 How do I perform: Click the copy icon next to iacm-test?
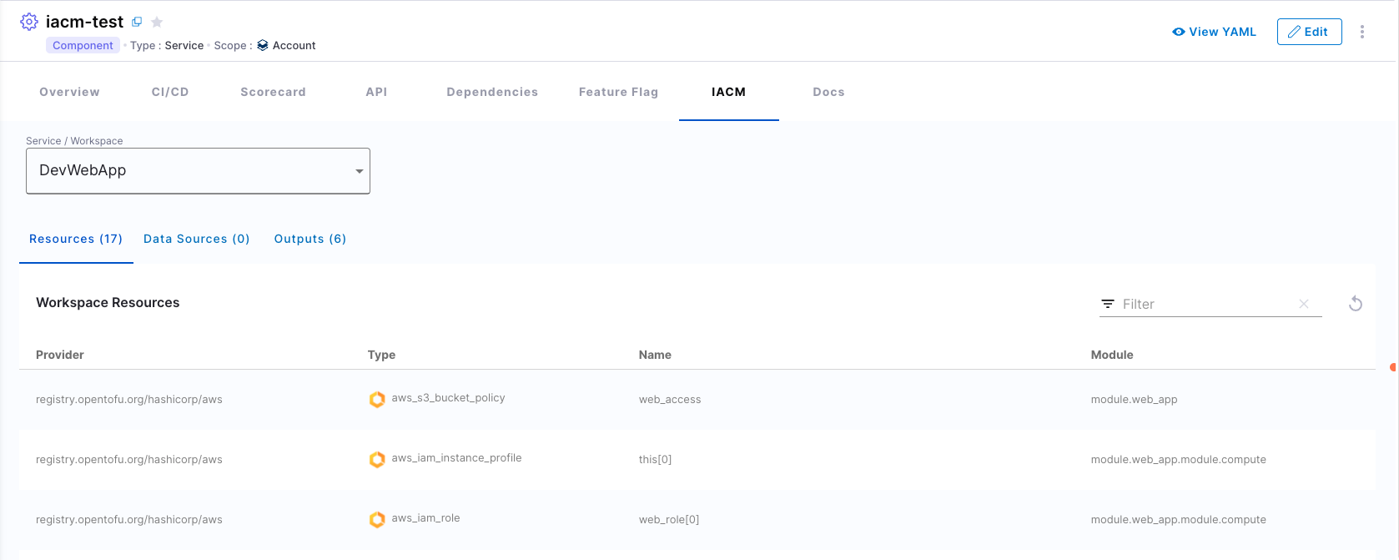pyautogui.click(x=137, y=22)
